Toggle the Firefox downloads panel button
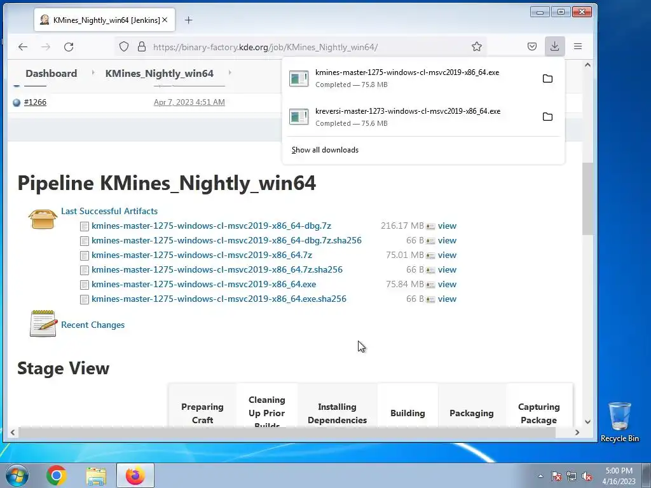651x488 pixels. [x=554, y=46]
